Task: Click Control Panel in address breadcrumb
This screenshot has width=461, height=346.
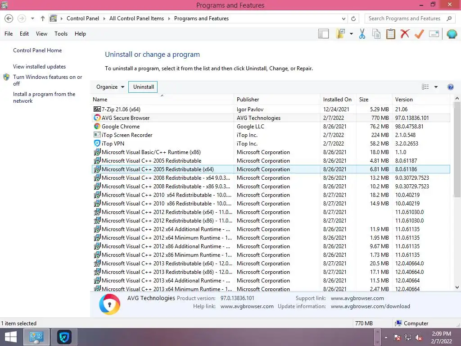Action: click(x=83, y=18)
